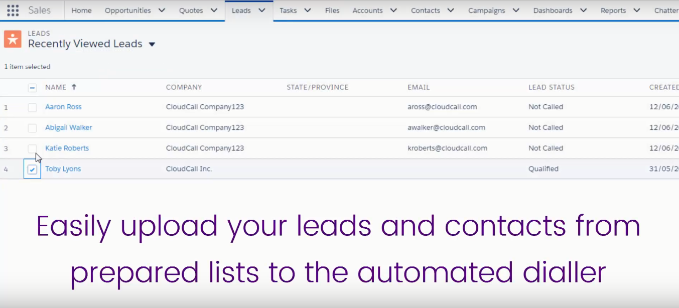Open the Opportunities tab
This screenshot has height=308, width=679.
click(x=127, y=11)
